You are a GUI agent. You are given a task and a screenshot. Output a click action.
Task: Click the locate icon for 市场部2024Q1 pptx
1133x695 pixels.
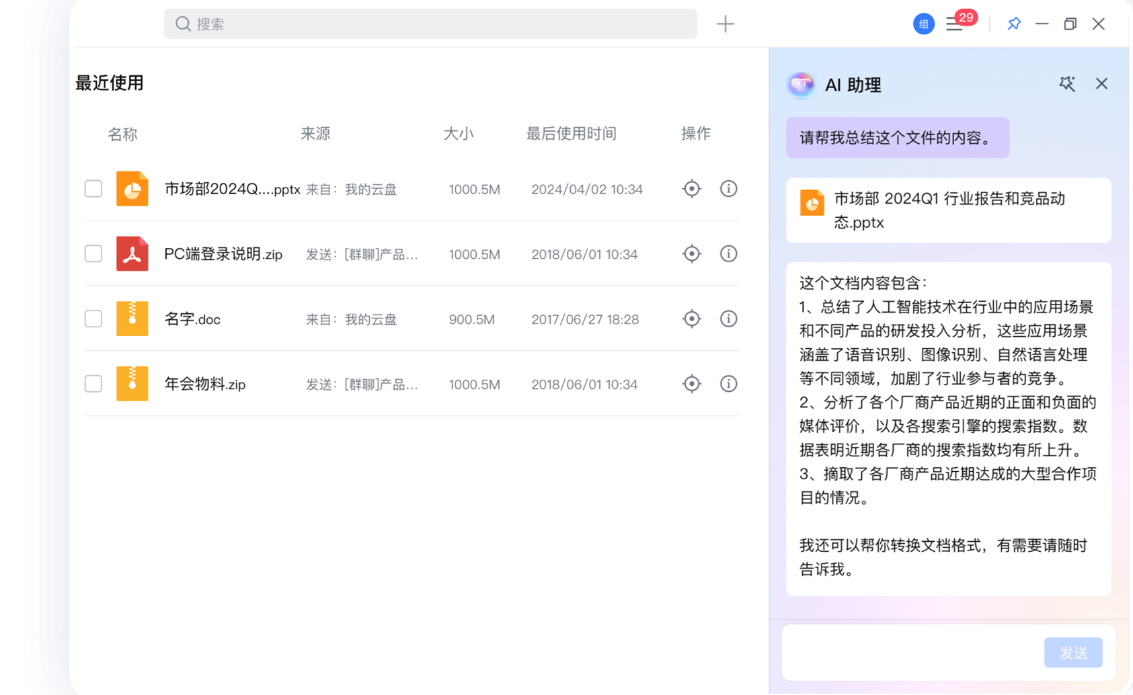click(691, 189)
